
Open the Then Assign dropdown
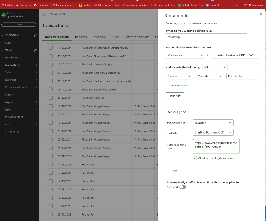click(179, 112)
